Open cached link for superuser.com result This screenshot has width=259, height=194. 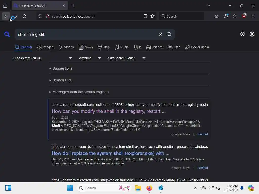(x=203, y=168)
